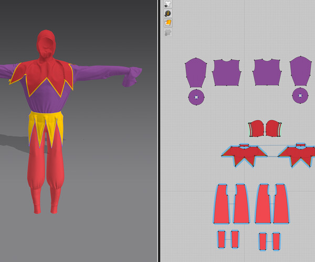Toggle the show garment T-shirt eye icon

tap(168, 4)
